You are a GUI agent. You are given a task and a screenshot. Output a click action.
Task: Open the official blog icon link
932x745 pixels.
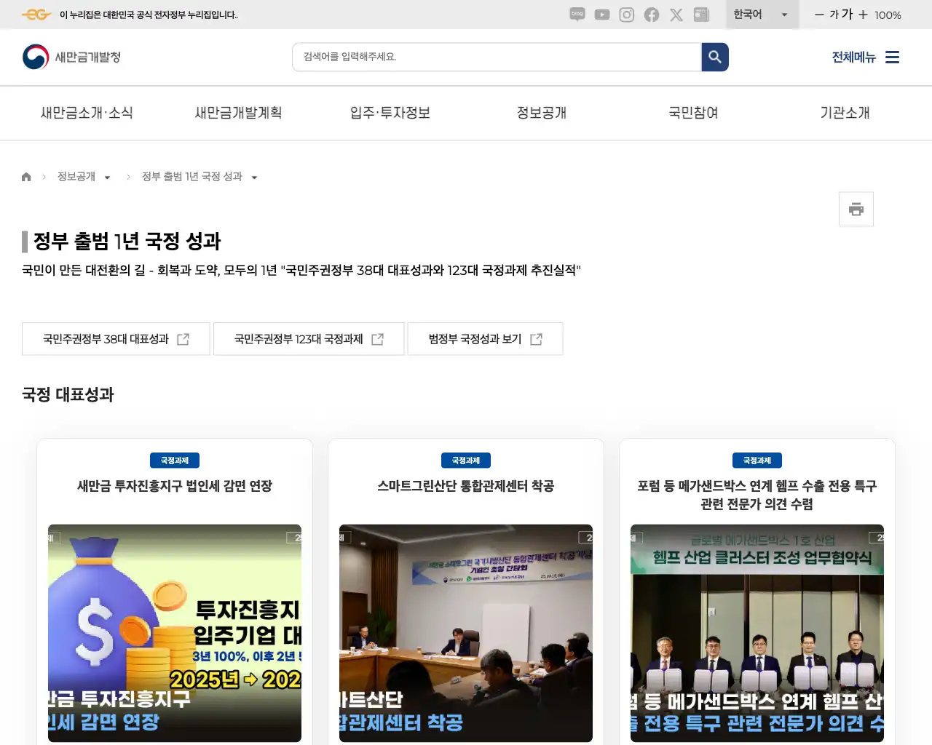click(577, 15)
